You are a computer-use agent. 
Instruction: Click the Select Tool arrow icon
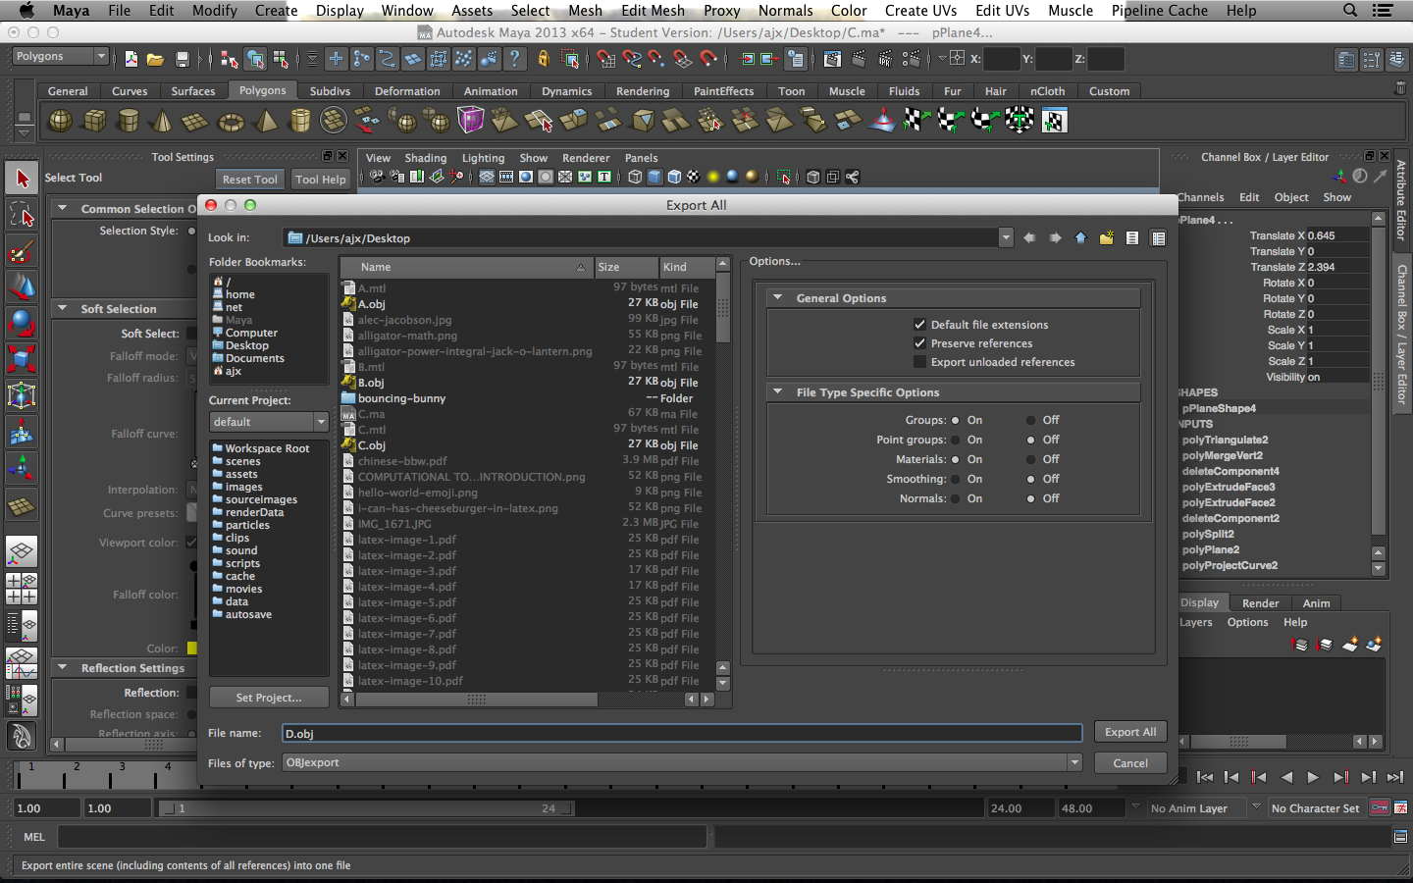pos(22,179)
